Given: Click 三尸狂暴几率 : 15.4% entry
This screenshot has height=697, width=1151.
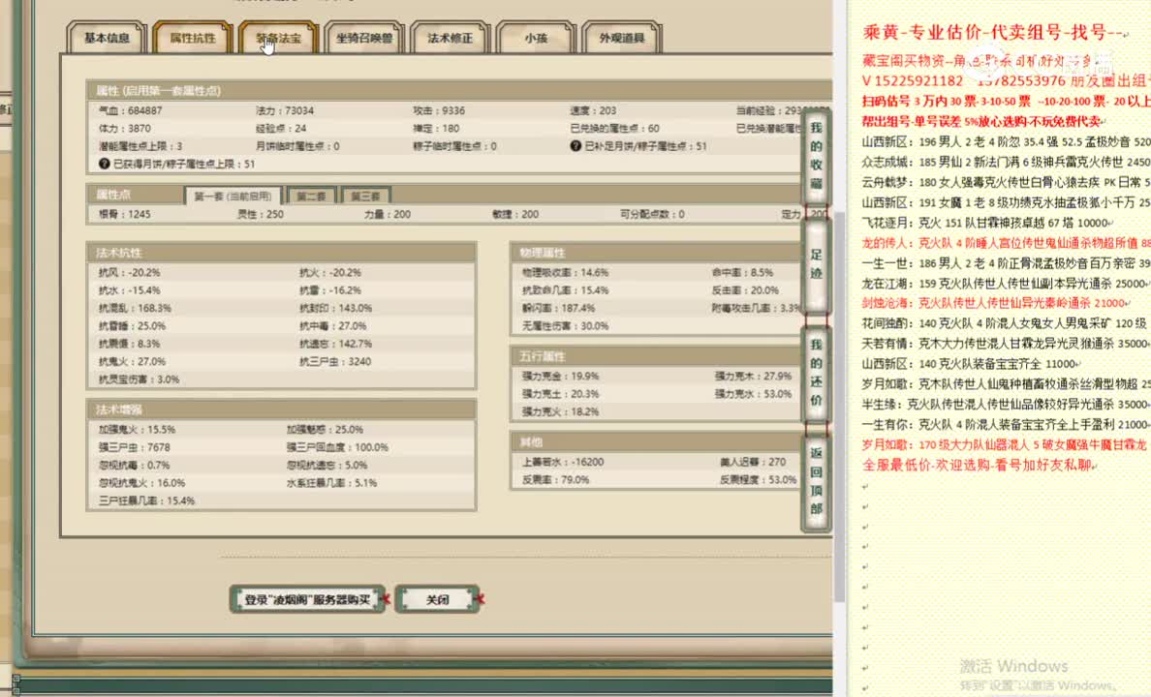Looking at the screenshot, I should 147,500.
